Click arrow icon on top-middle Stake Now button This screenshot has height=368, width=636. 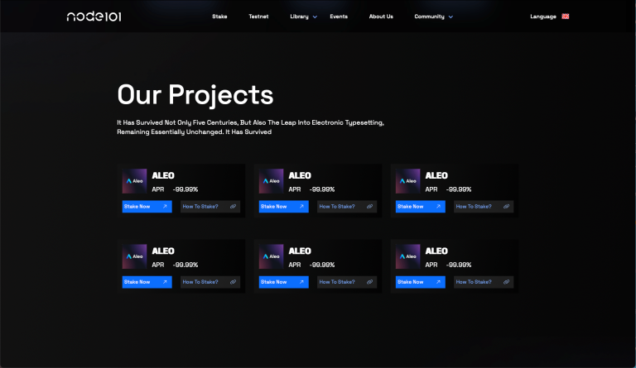point(301,207)
